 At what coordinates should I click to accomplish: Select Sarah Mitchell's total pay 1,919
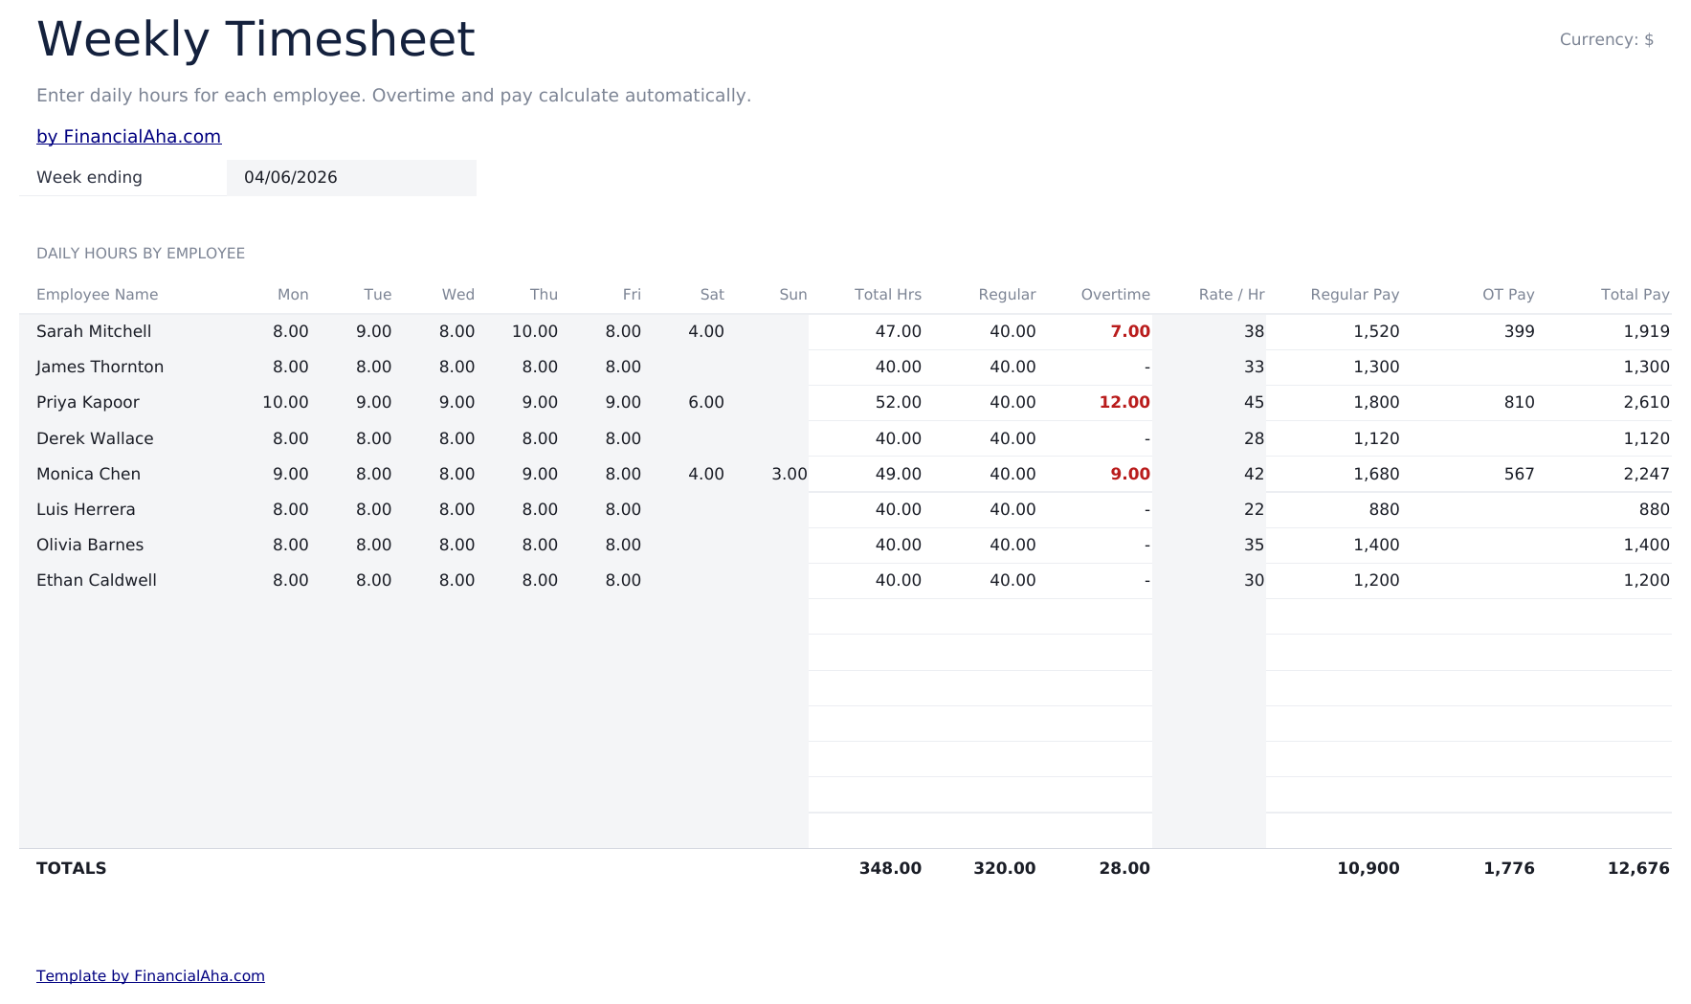(1646, 331)
